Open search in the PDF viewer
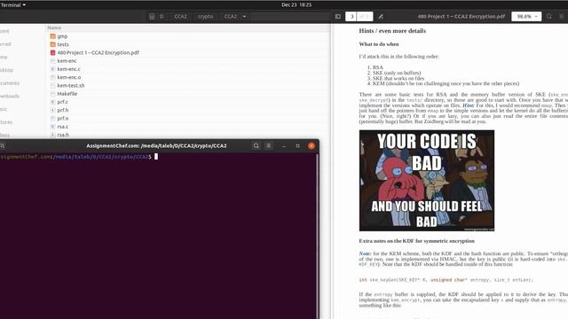The height and width of the screenshot is (319, 568). (549, 16)
